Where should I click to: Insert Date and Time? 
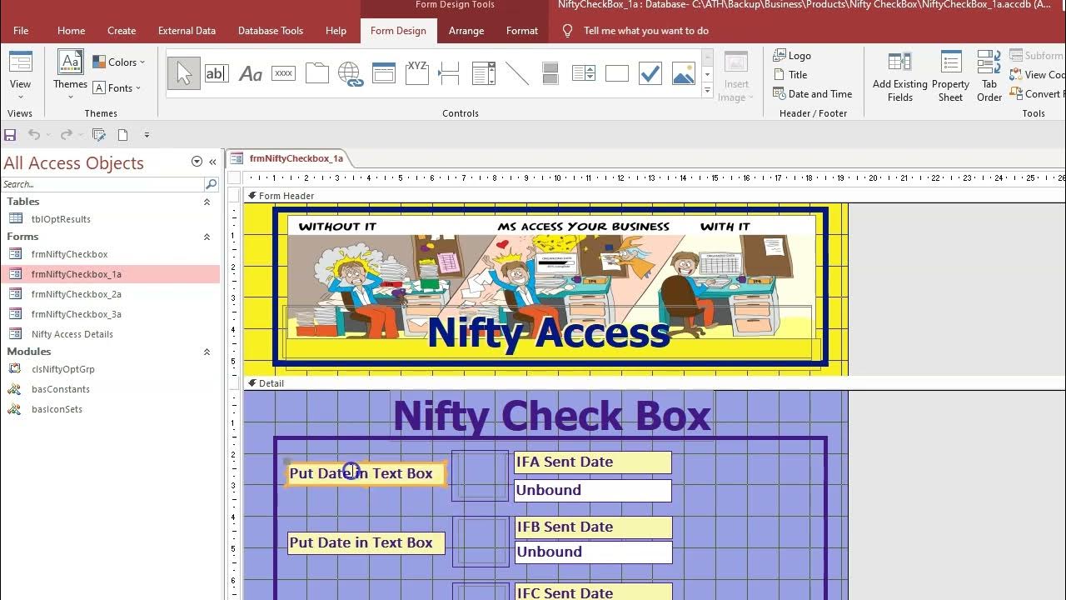pos(812,94)
